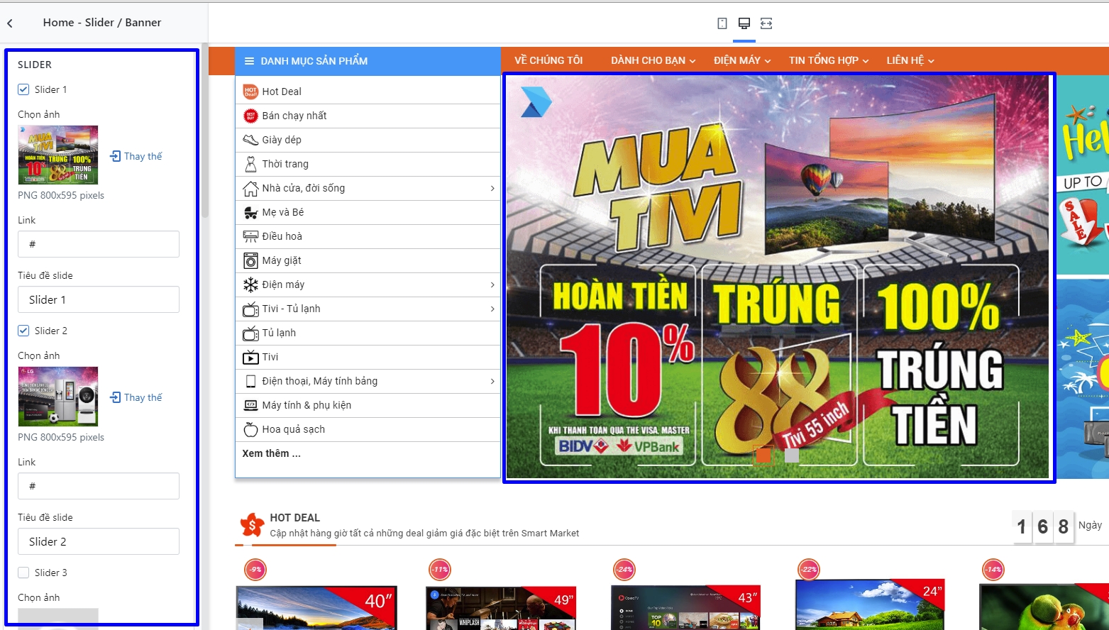Go back from Home - Slider / Banner

point(10,23)
